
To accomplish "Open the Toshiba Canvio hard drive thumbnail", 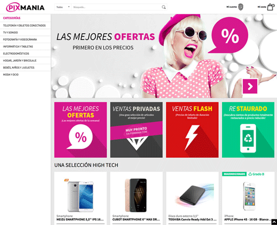I will point(192,194).
